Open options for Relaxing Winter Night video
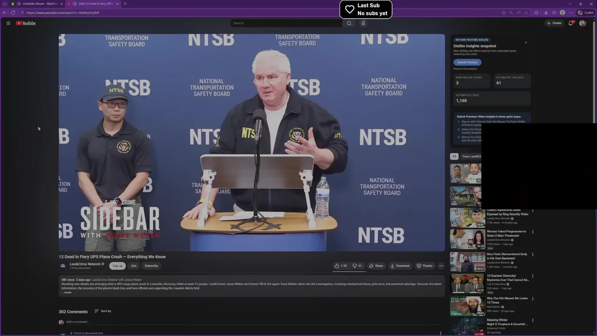The height and width of the screenshot is (336, 597). (x=533, y=321)
